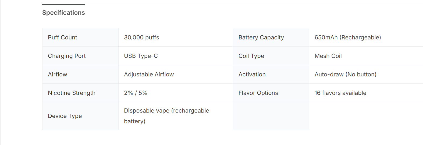The height and width of the screenshot is (145, 423).
Task: Select the 2% / 5% value
Action: 136,93
